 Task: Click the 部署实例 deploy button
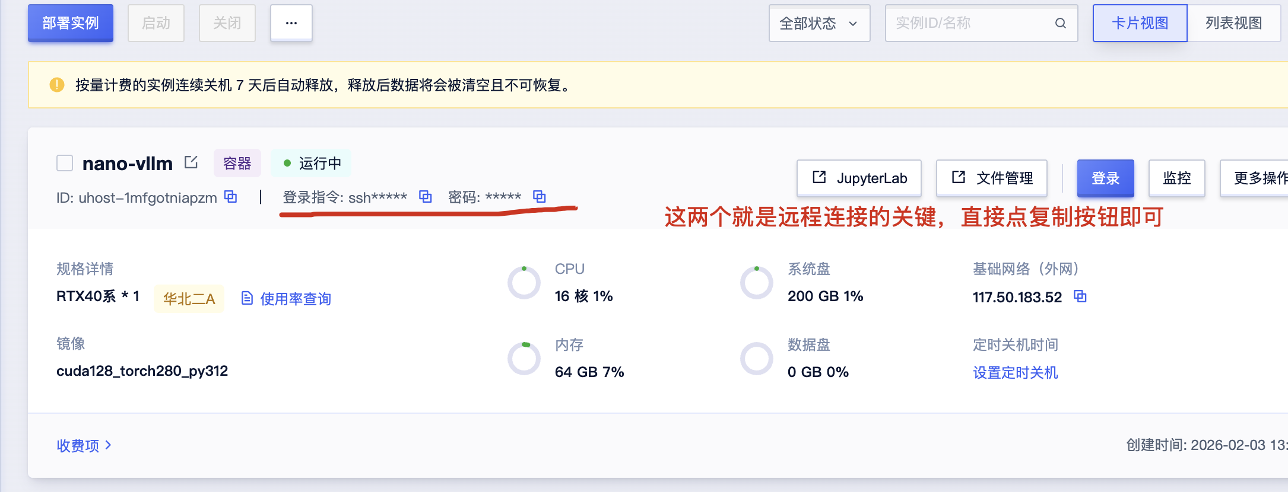point(70,23)
